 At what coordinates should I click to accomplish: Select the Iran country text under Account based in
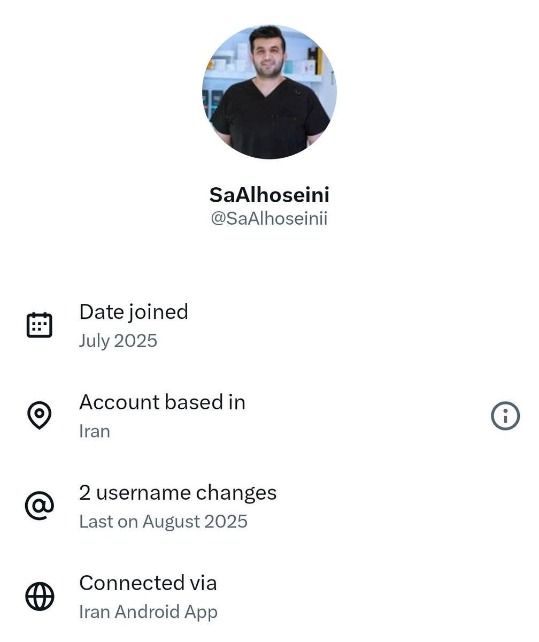95,431
